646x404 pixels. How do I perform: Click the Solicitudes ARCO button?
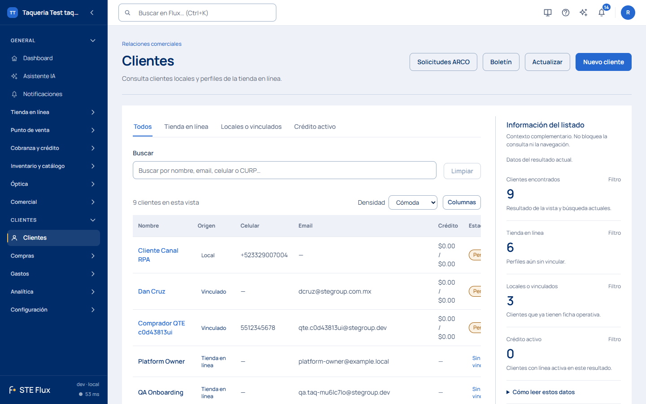[443, 62]
